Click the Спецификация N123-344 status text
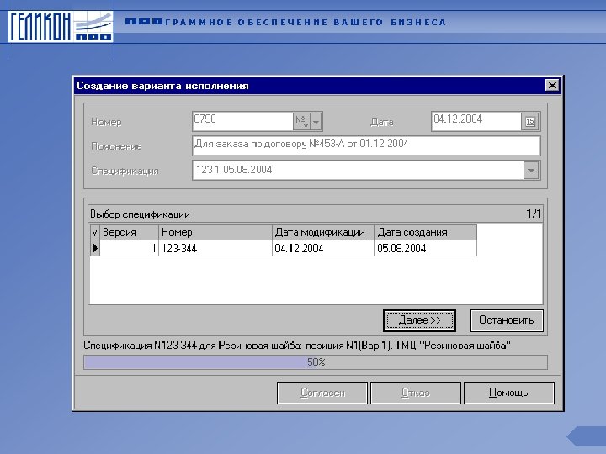The width and height of the screenshot is (606, 454). [x=297, y=346]
